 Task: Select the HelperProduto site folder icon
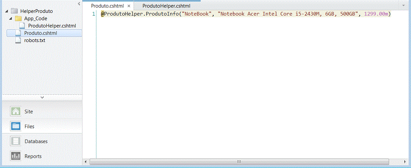(14, 11)
